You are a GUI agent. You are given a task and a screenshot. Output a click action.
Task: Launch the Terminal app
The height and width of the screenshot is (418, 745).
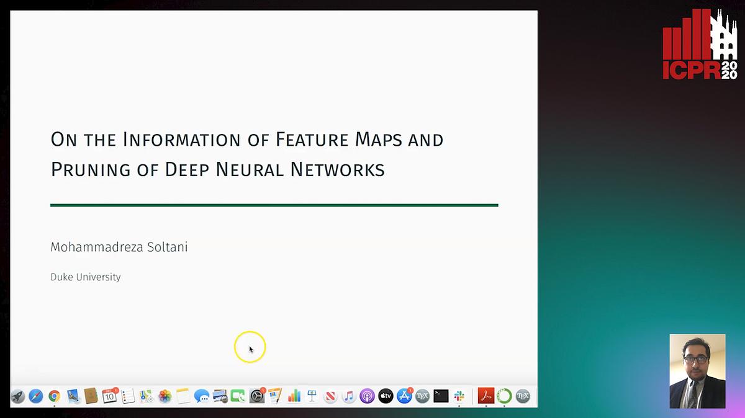coord(440,396)
